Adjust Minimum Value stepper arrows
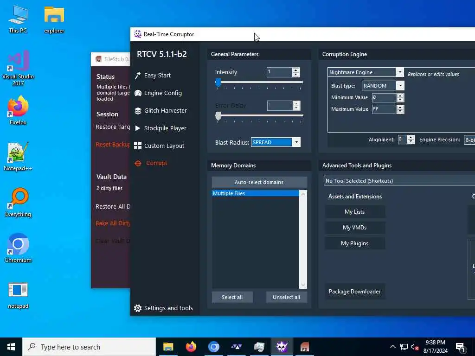This screenshot has height=356, width=475. pyautogui.click(x=400, y=97)
